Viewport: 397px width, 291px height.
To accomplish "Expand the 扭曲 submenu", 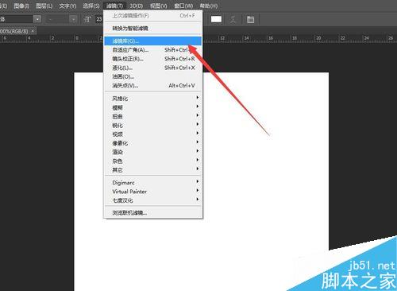I will click(x=153, y=116).
